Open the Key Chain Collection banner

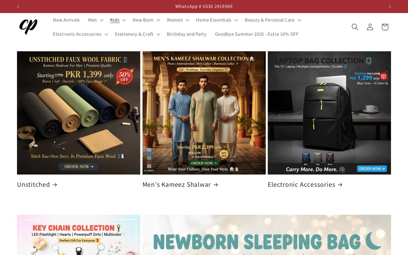coord(78,235)
